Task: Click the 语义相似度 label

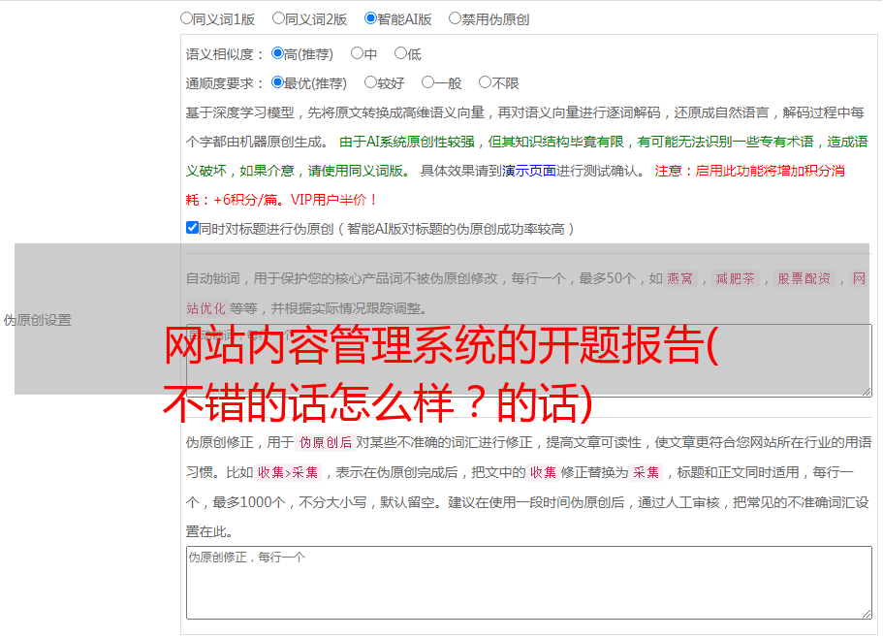Action: point(224,54)
